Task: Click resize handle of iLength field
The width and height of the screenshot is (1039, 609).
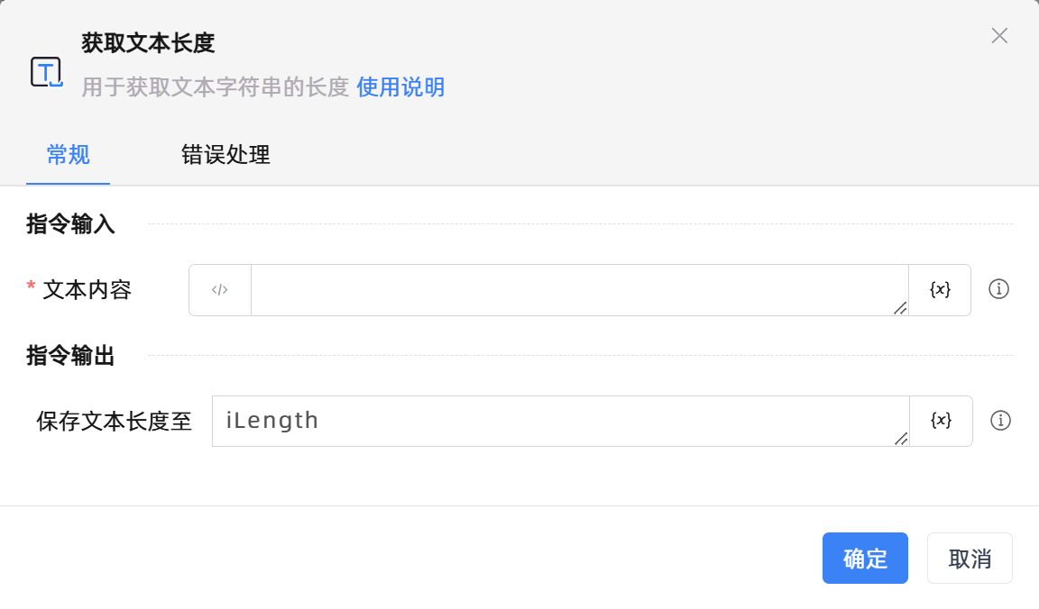Action: click(x=900, y=439)
